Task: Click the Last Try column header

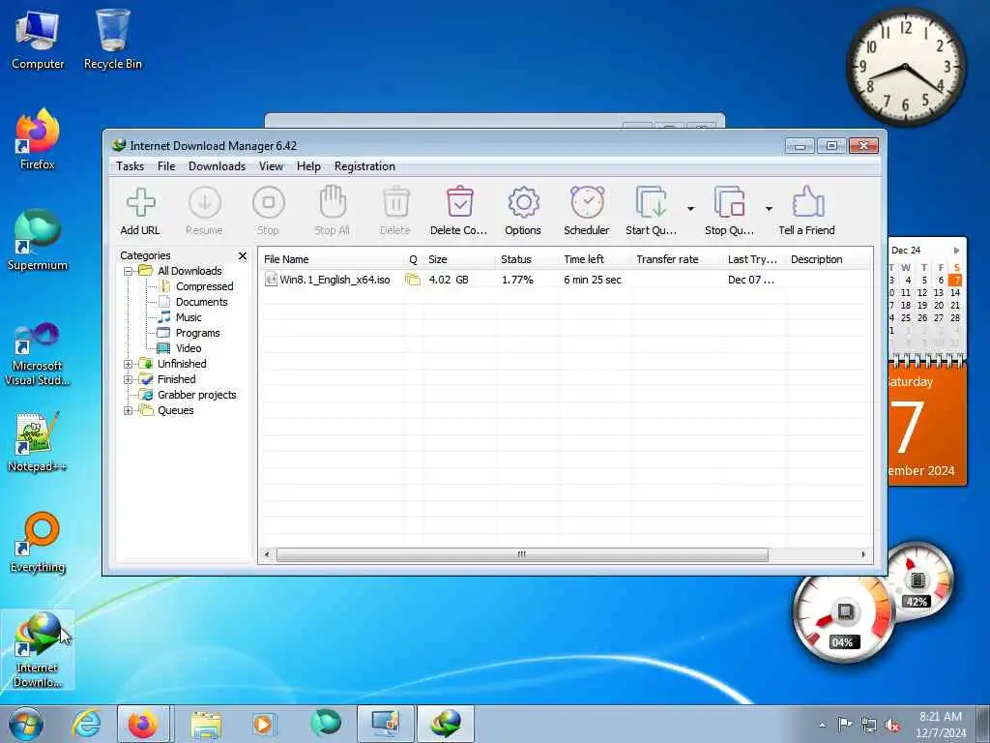Action: pyautogui.click(x=754, y=259)
